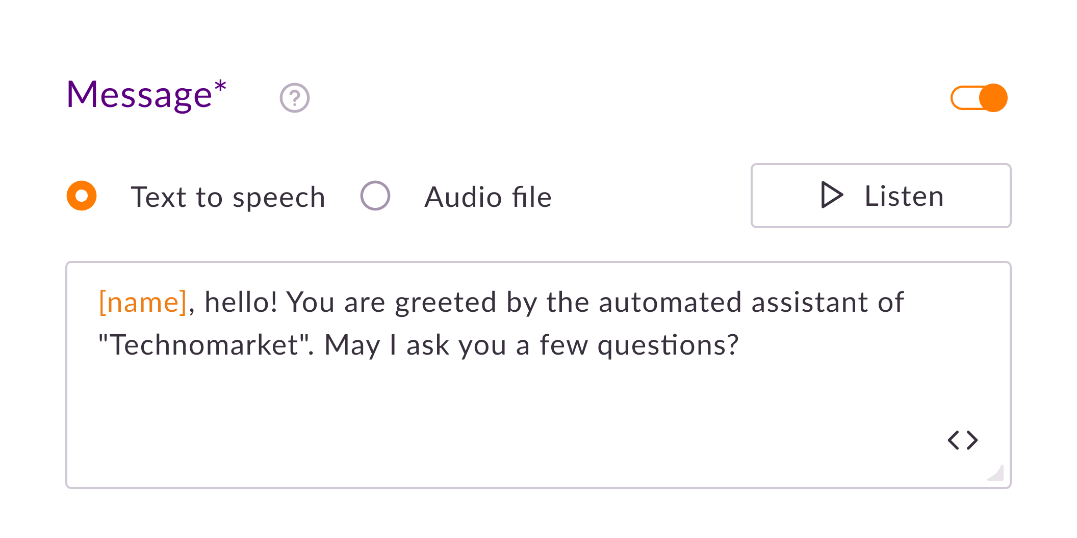Click the word "Technomarket" in the message
The image size is (1077, 538).
point(204,345)
